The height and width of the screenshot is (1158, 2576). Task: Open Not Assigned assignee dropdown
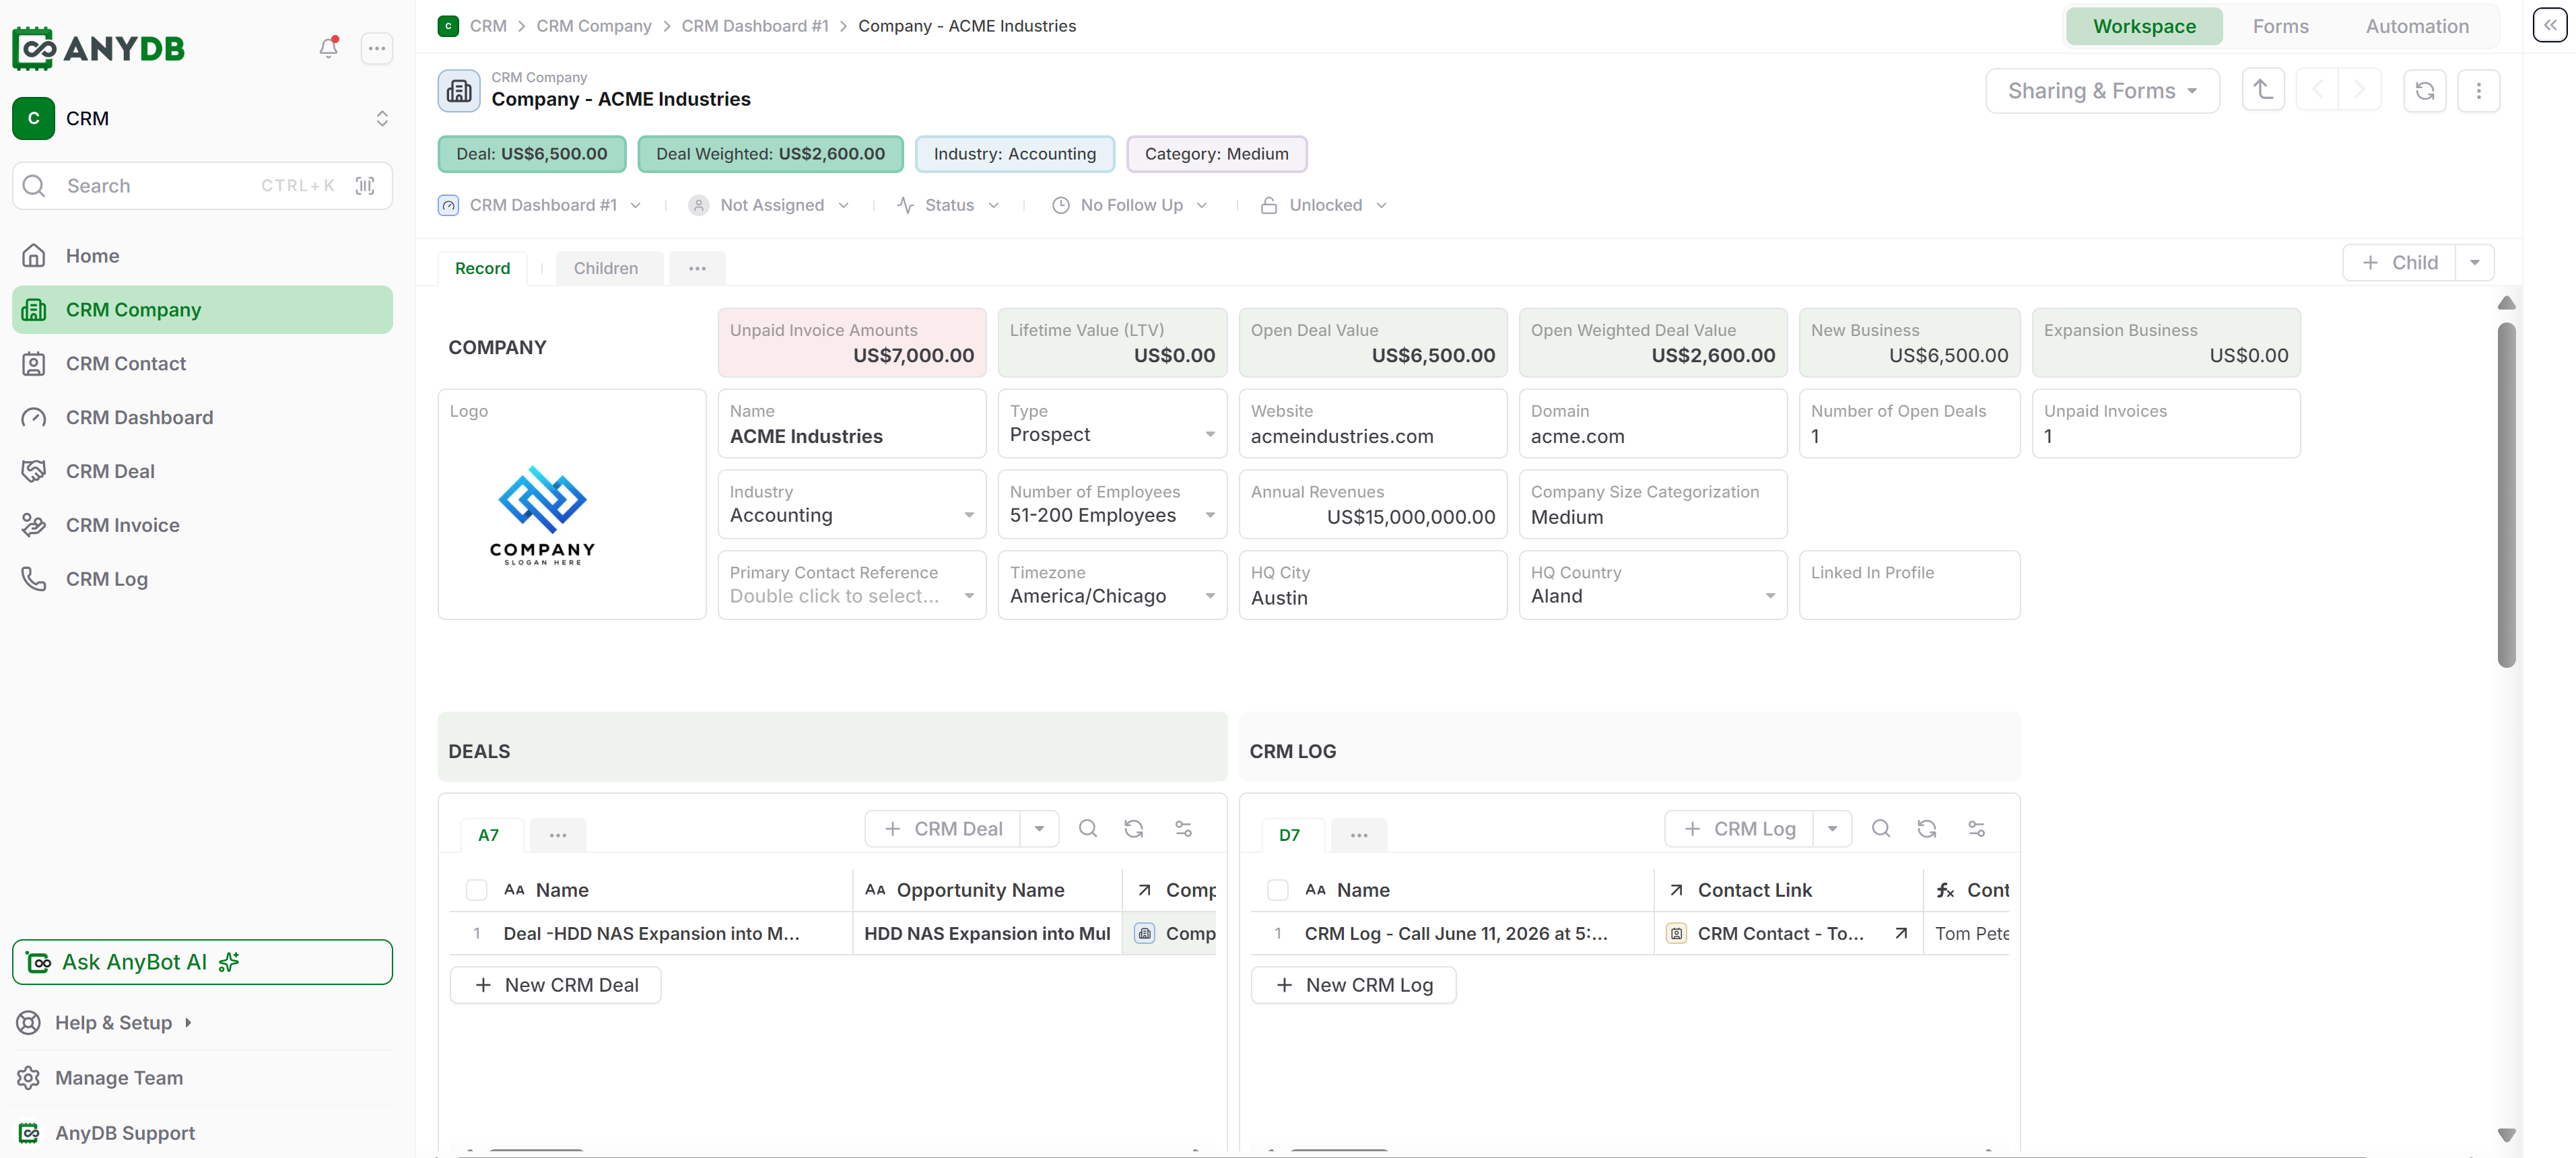770,205
